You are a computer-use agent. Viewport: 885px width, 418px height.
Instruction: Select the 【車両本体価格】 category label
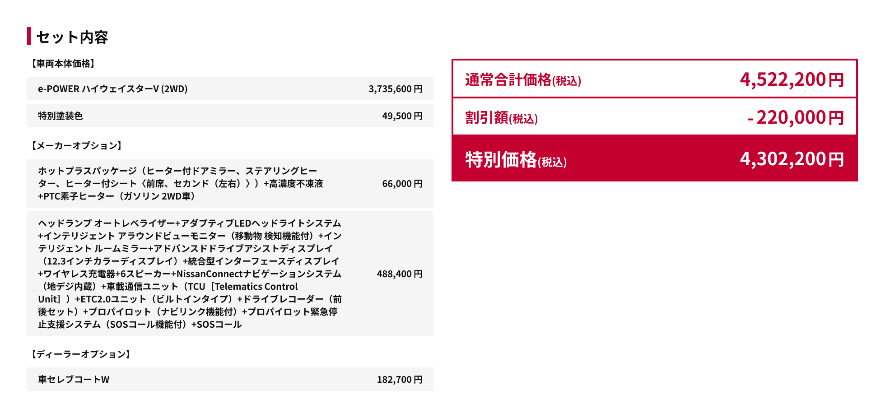coord(63,64)
